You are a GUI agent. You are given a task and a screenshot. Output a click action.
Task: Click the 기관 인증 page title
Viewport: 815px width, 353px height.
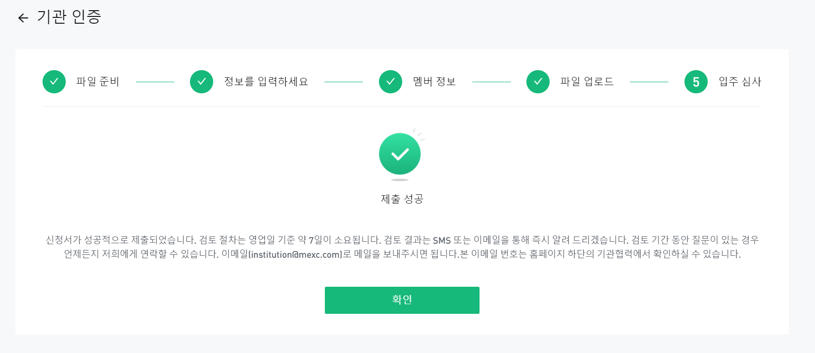(69, 17)
